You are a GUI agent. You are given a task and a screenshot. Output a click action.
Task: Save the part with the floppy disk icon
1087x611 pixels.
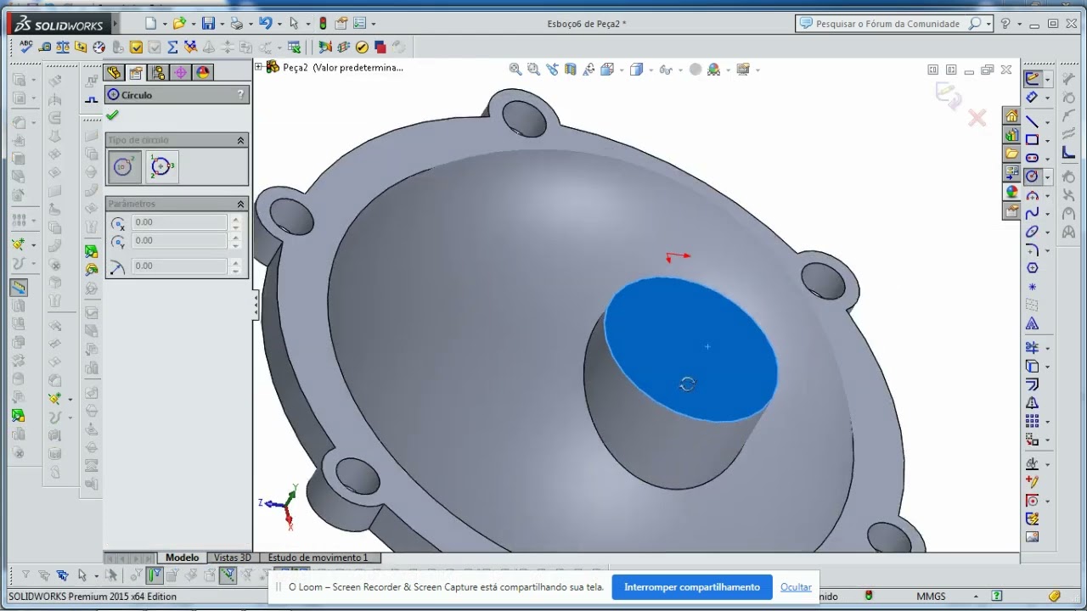pos(207,24)
